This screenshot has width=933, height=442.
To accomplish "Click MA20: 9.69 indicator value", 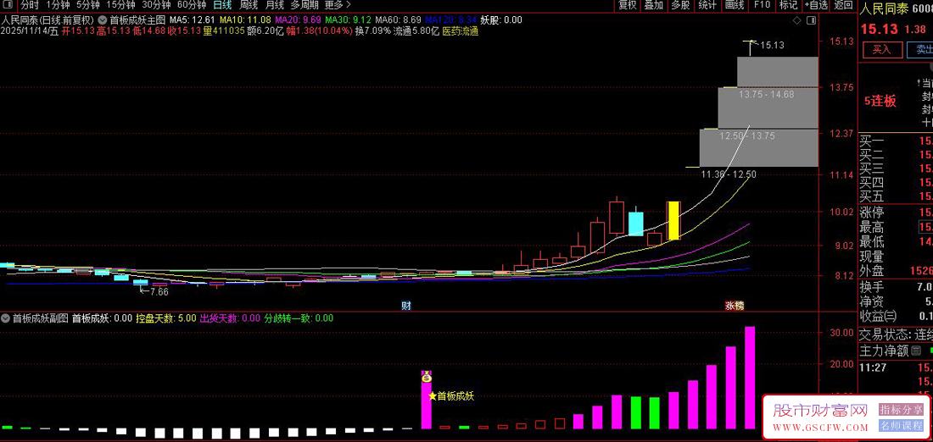I will tap(296, 19).
